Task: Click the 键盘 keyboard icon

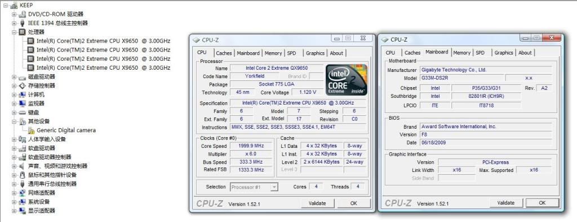Action: pyautogui.click(x=23, y=112)
